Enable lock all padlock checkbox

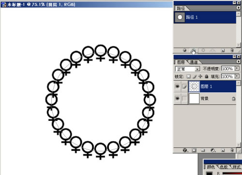[207, 76]
